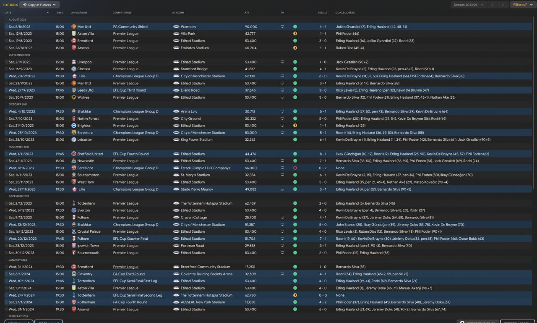Open the EFL Cup Third Round link
Image resolution: width=537 pixels, height=323 pixels.
tap(130, 90)
